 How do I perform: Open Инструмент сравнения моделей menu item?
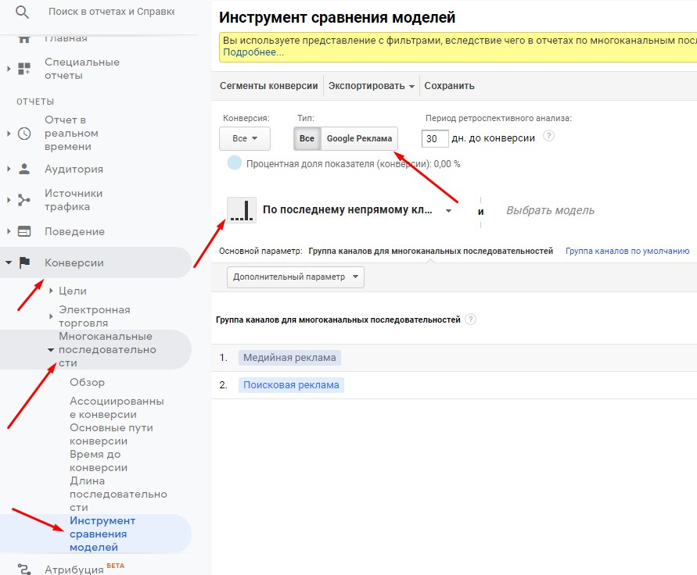click(102, 534)
